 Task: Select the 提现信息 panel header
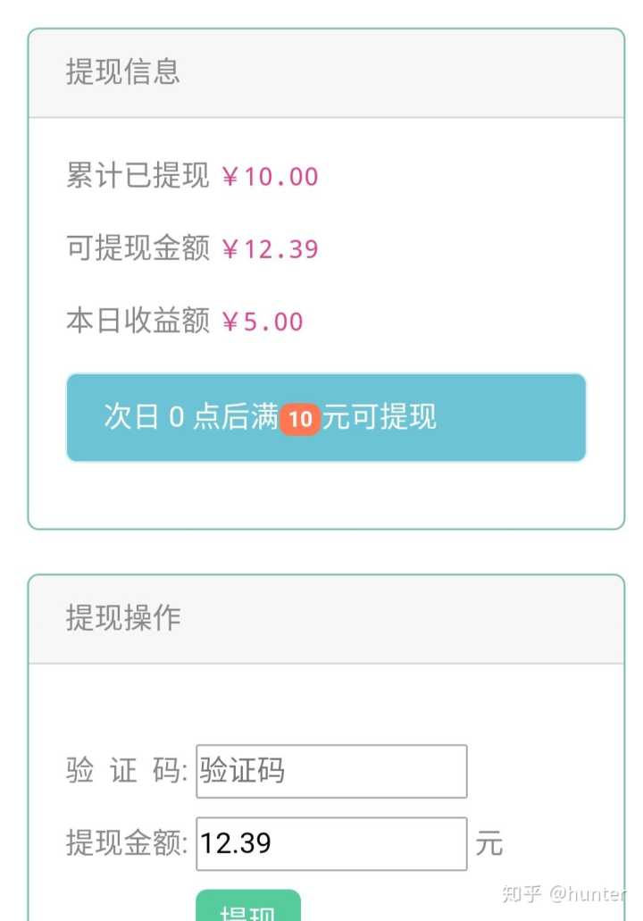coord(326,72)
